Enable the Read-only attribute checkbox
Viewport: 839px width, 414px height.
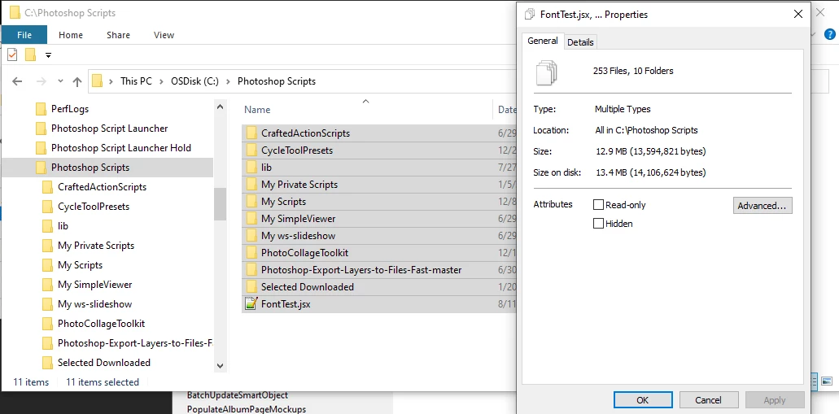(598, 205)
